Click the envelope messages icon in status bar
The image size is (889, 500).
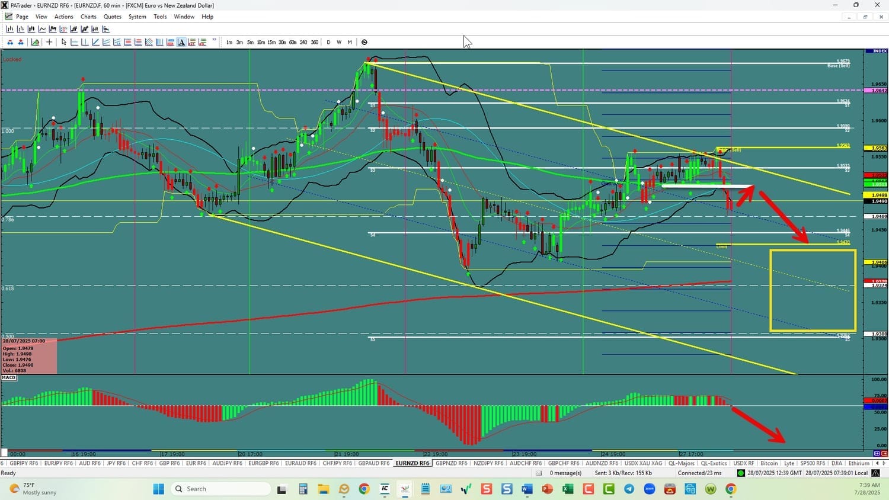(539, 473)
